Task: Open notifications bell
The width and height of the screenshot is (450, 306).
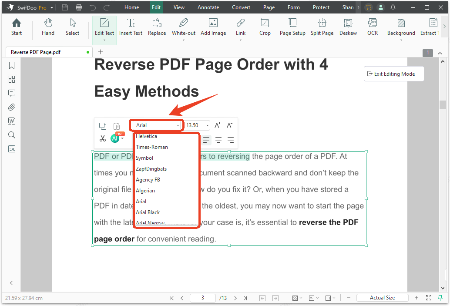Action: point(393,7)
